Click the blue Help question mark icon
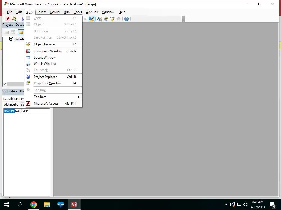The width and height of the screenshot is (281, 210). tap(126, 19)
